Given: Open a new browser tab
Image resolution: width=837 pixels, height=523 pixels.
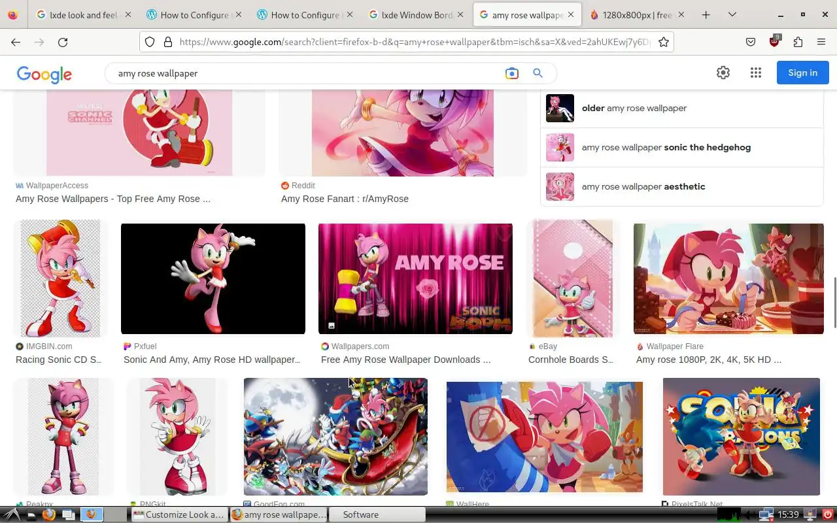Looking at the screenshot, I should [x=706, y=14].
